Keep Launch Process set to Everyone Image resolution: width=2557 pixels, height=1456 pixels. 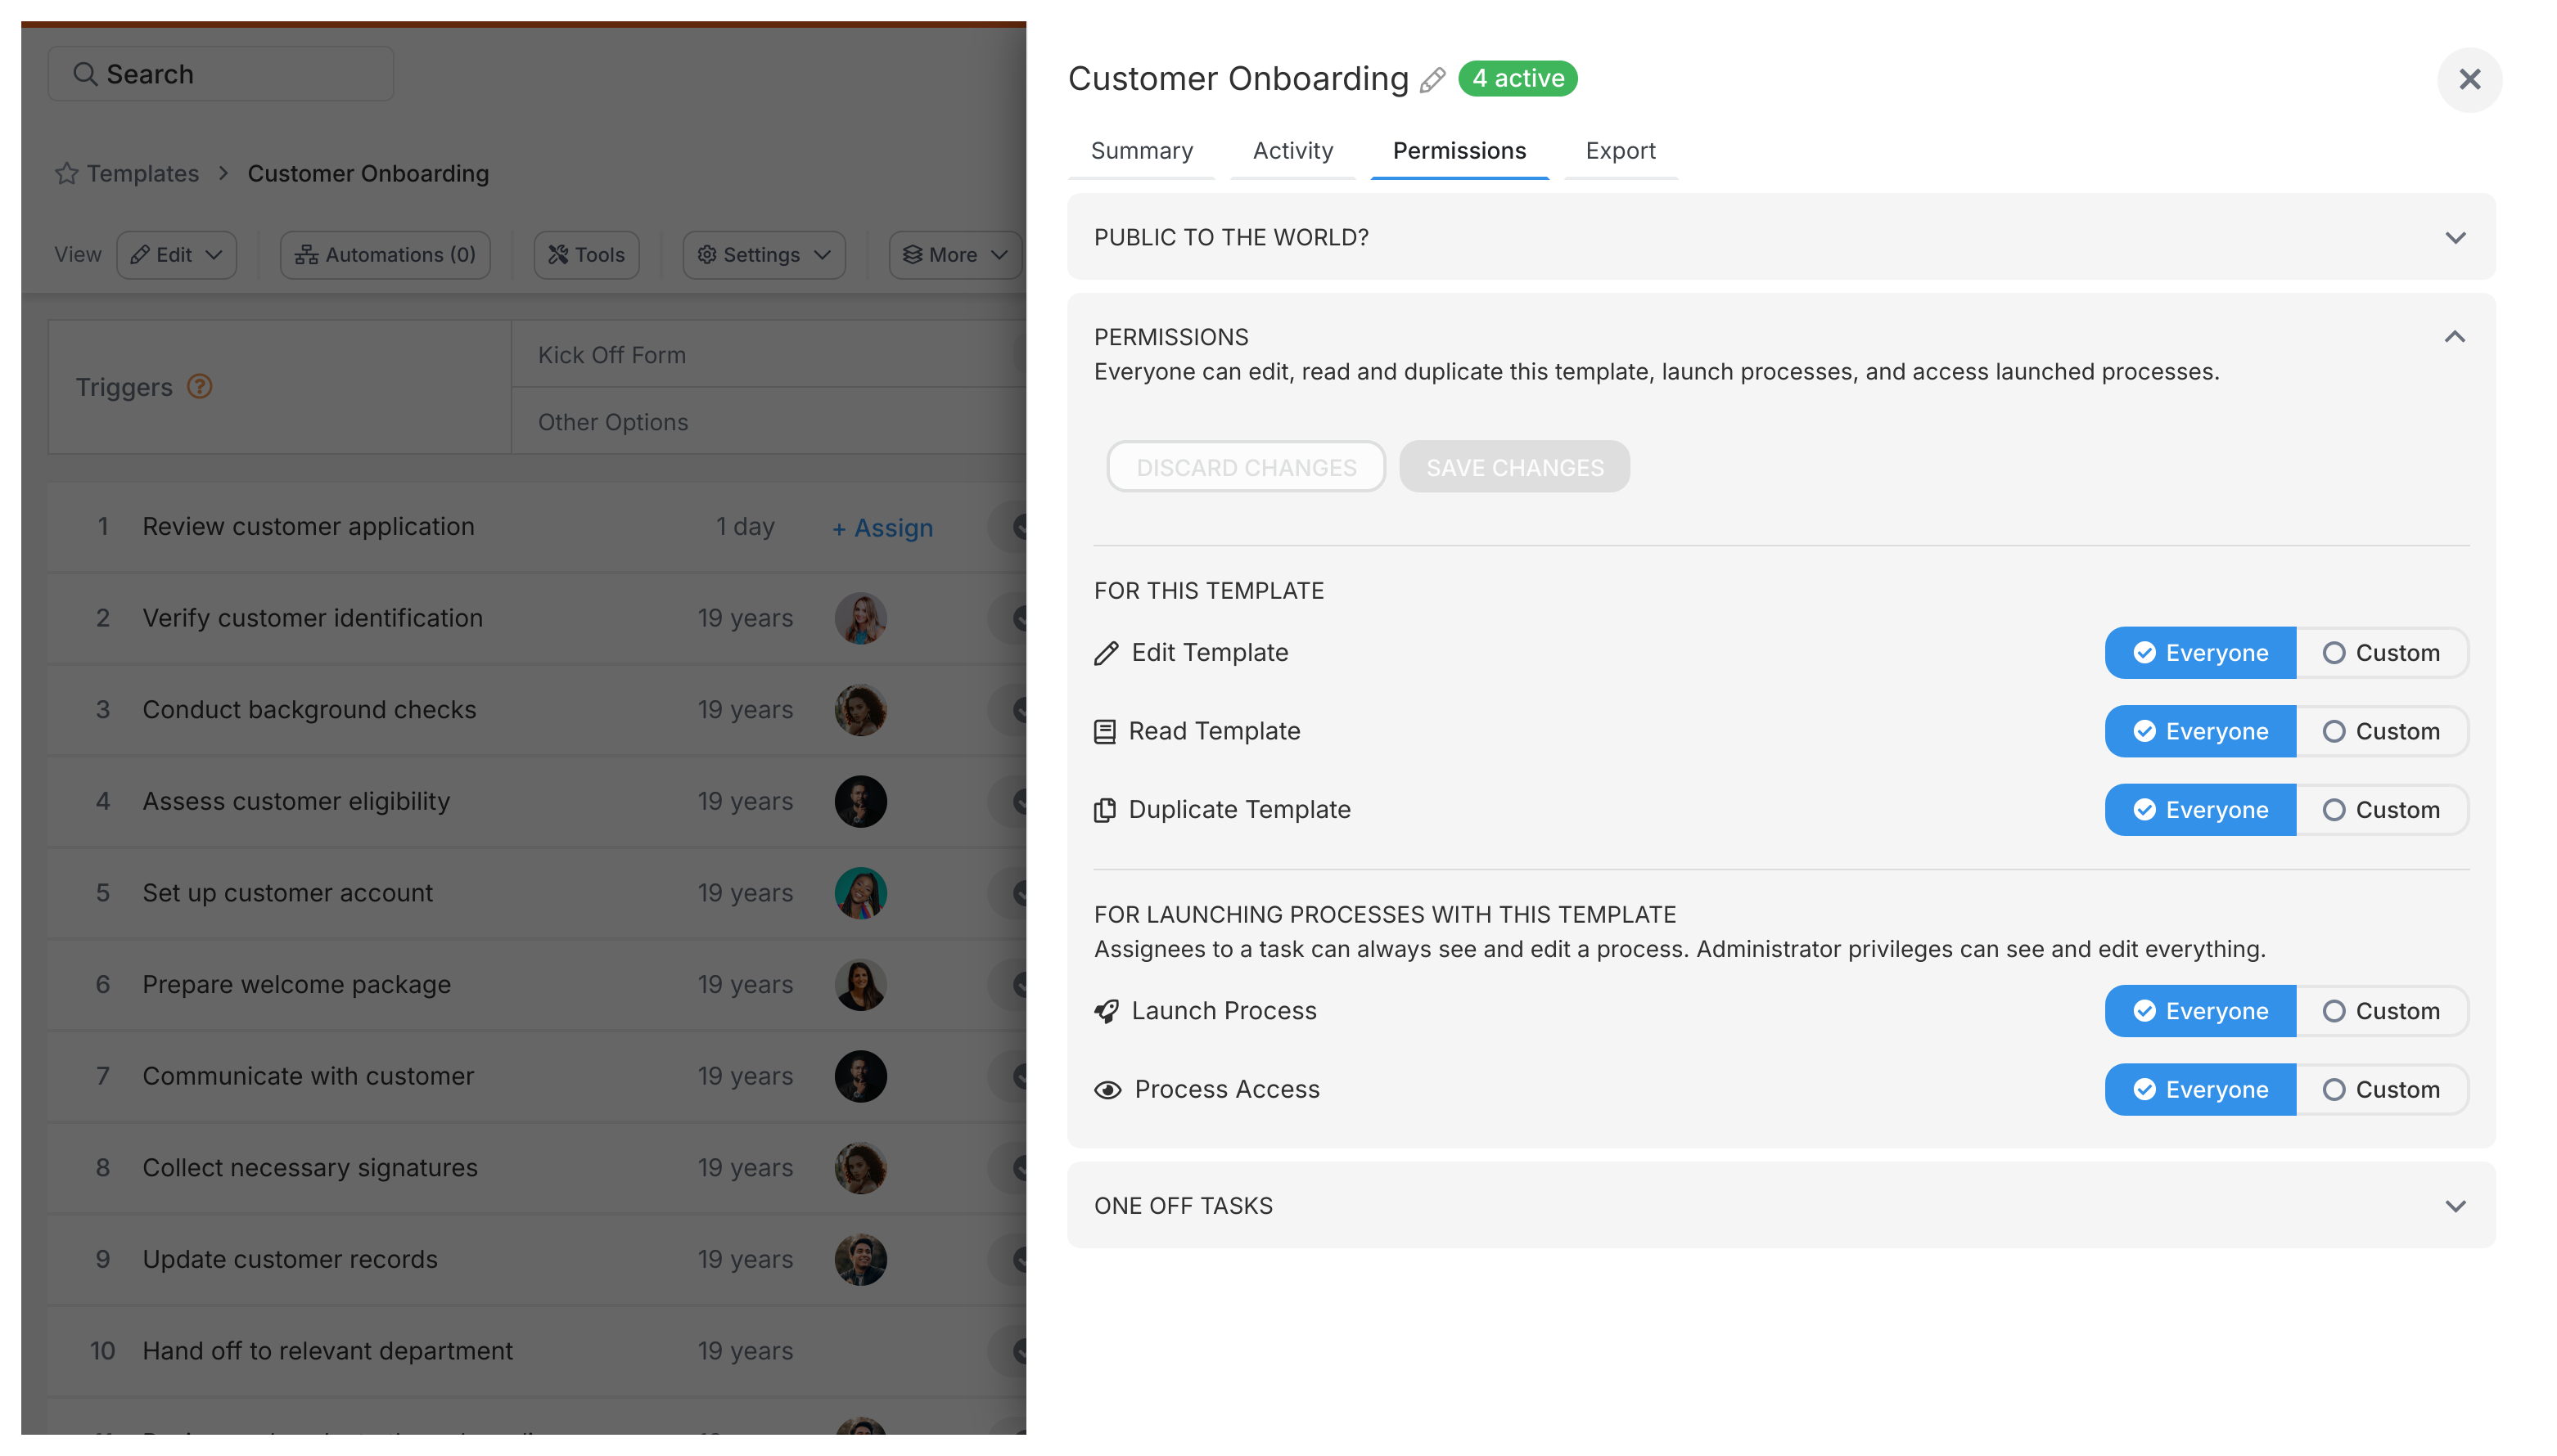pos(2200,1011)
